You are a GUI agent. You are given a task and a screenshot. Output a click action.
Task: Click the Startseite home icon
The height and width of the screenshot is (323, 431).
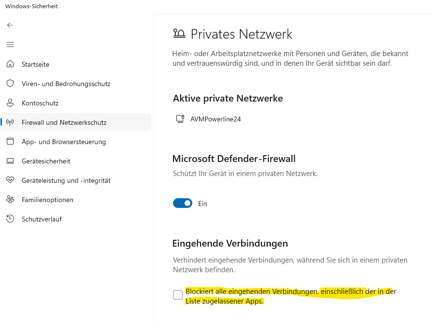10,64
